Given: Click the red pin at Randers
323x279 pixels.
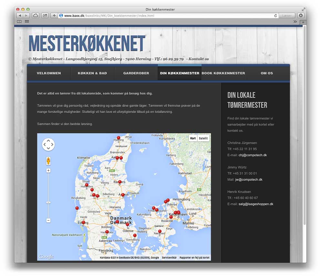Looking at the screenshot, I should coord(120,182).
